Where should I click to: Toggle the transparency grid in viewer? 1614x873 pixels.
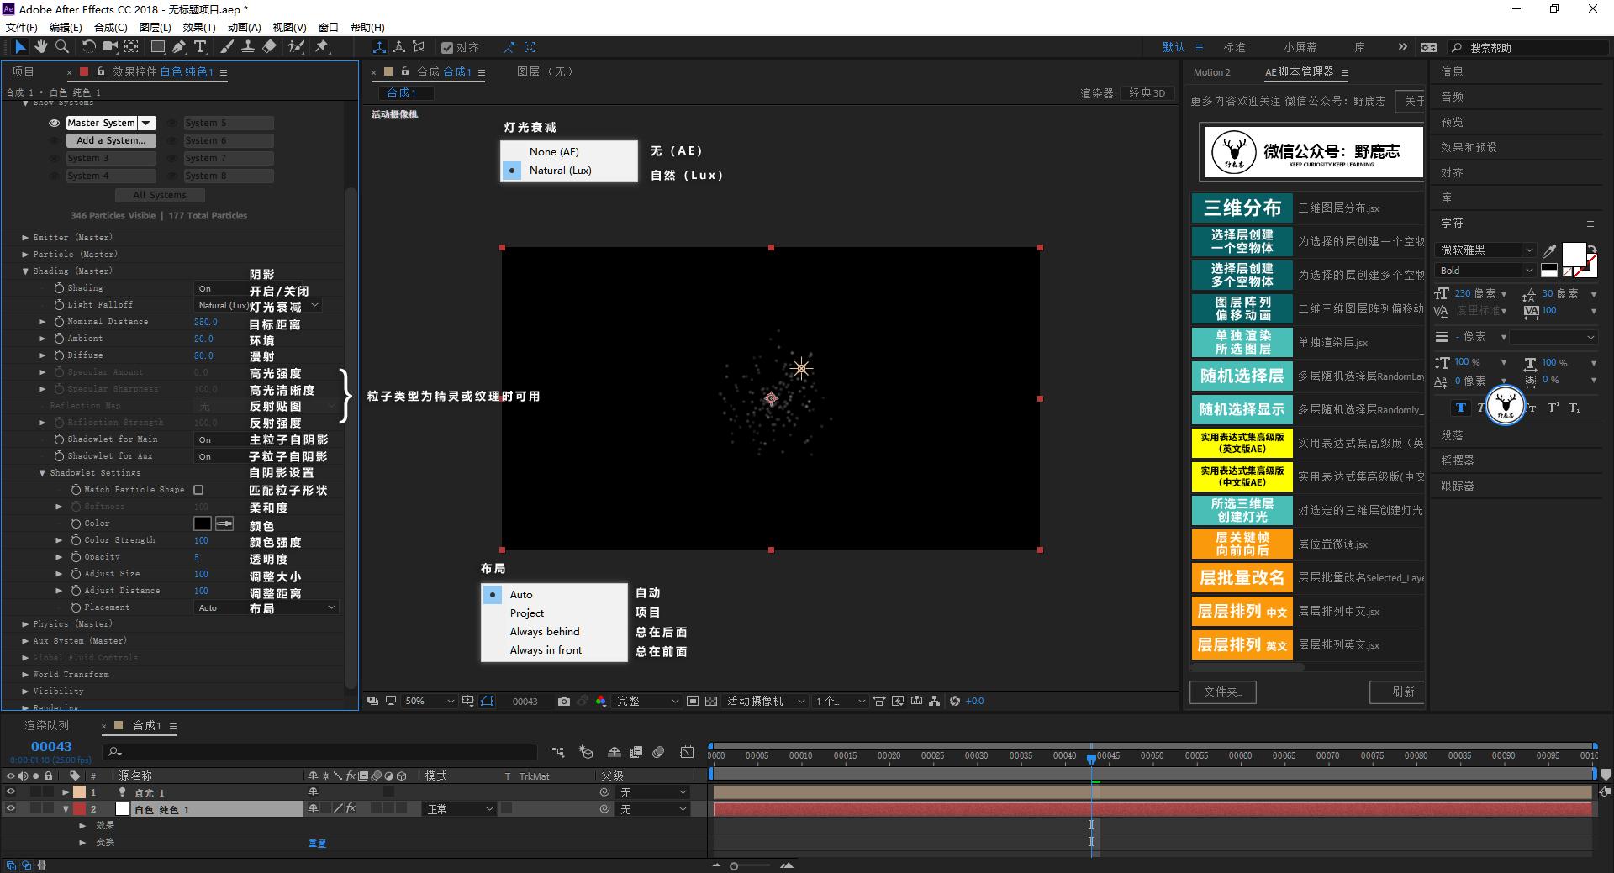pyautogui.click(x=711, y=701)
